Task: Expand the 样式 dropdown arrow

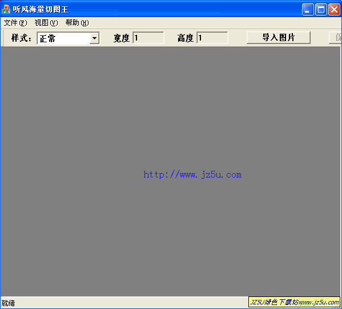Action: [x=94, y=38]
